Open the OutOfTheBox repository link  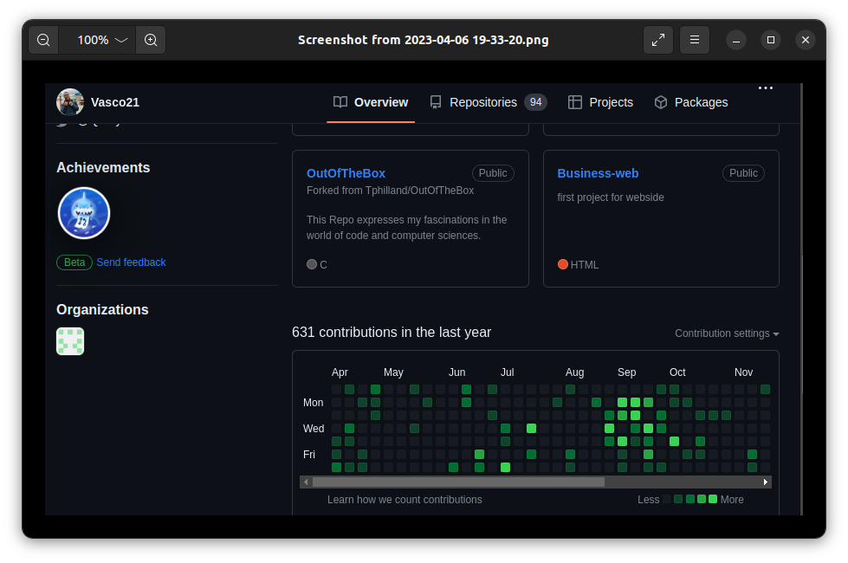click(346, 173)
